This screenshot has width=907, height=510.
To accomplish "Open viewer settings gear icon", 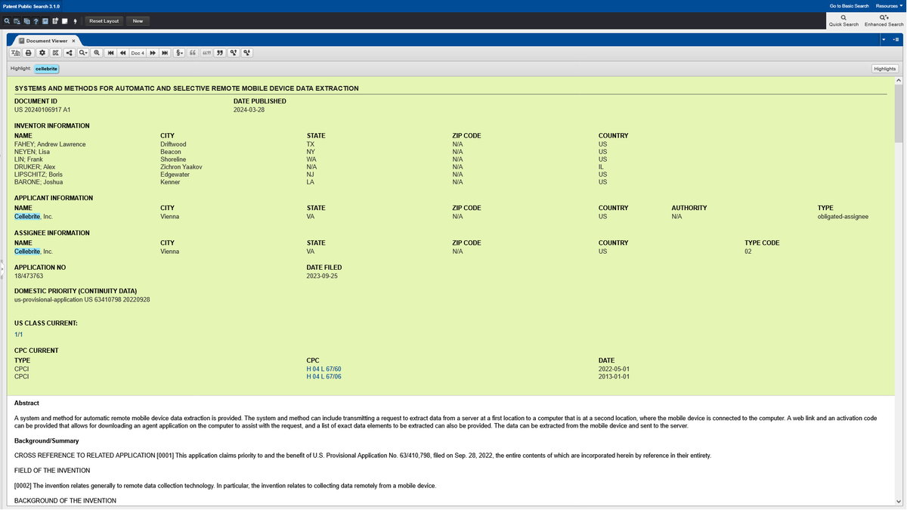I will point(42,53).
